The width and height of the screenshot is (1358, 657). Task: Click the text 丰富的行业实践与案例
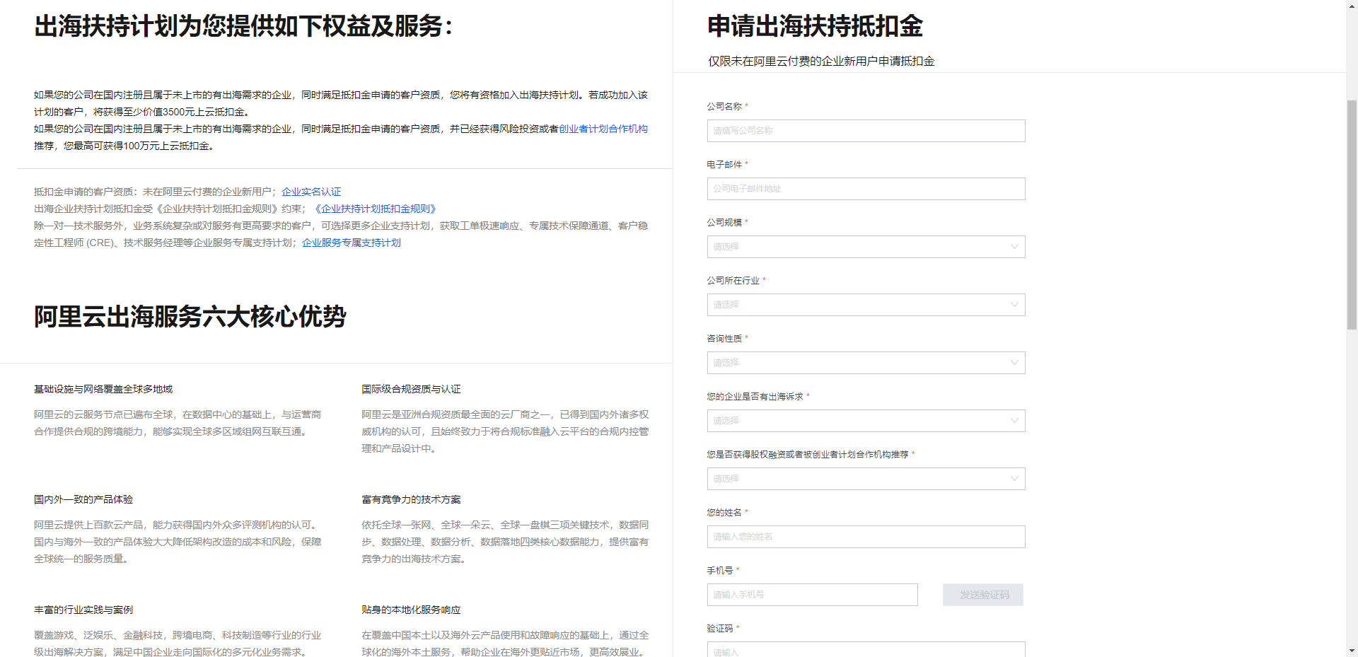83,610
